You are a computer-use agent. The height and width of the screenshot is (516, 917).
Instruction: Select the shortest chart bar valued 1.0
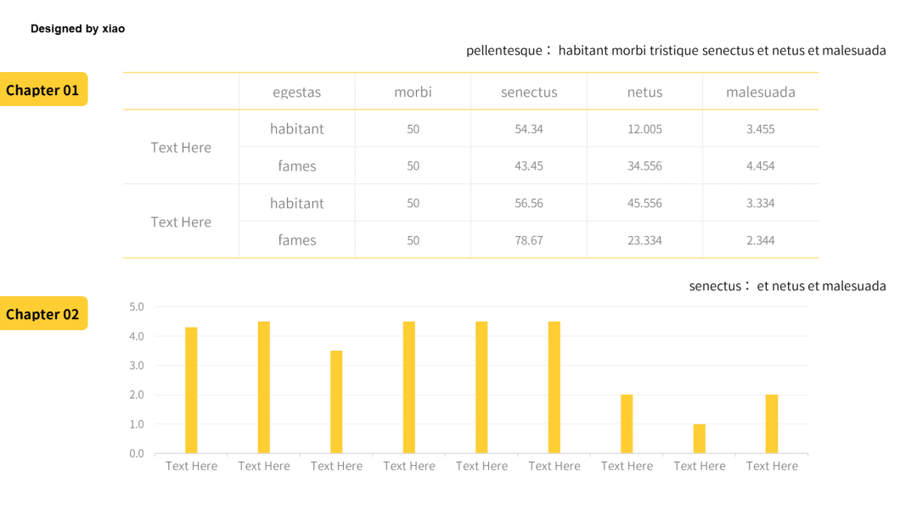700,439
